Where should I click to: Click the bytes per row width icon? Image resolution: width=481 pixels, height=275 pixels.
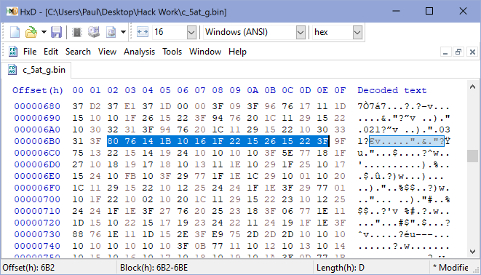143,32
